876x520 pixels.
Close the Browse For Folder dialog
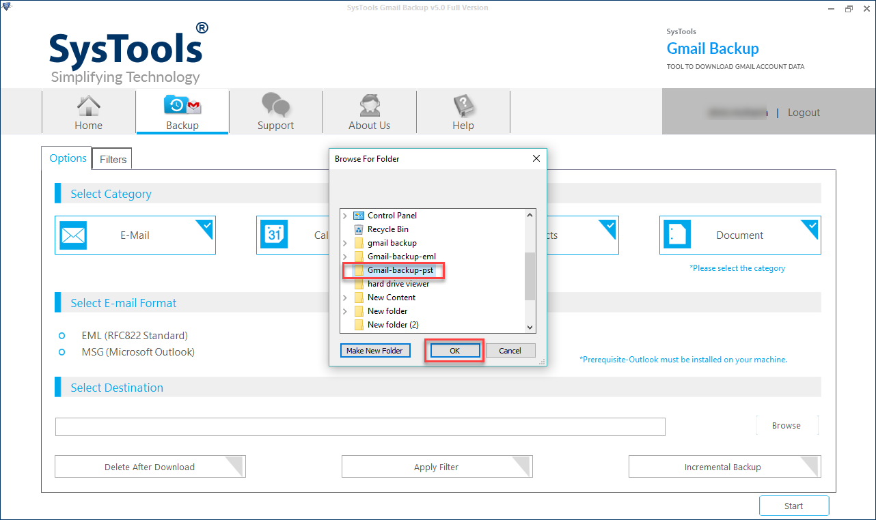click(x=536, y=158)
